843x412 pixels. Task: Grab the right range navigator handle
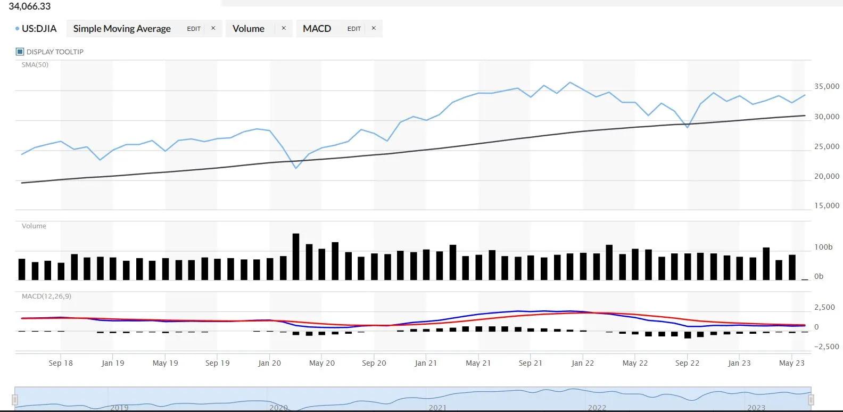click(812, 400)
